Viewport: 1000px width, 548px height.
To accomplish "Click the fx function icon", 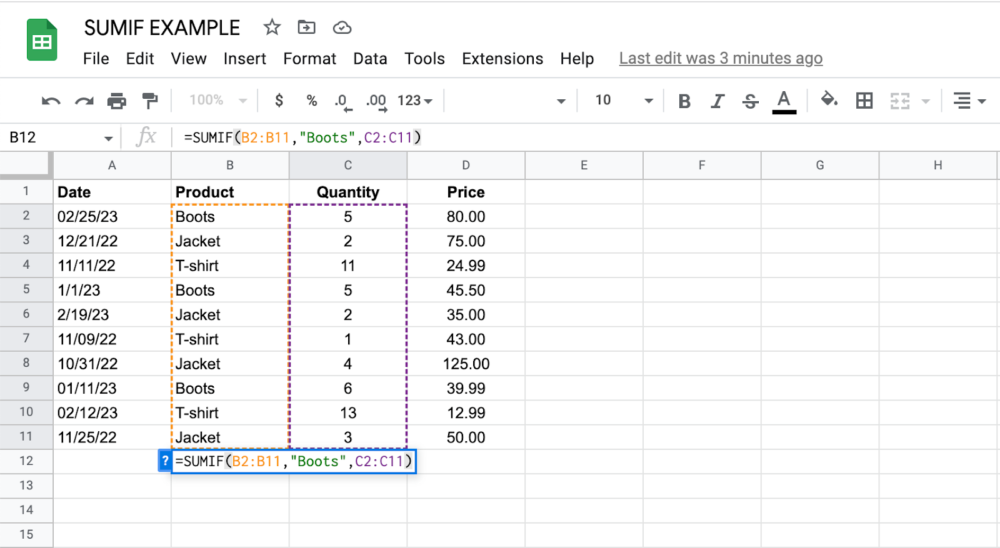I will [146, 137].
